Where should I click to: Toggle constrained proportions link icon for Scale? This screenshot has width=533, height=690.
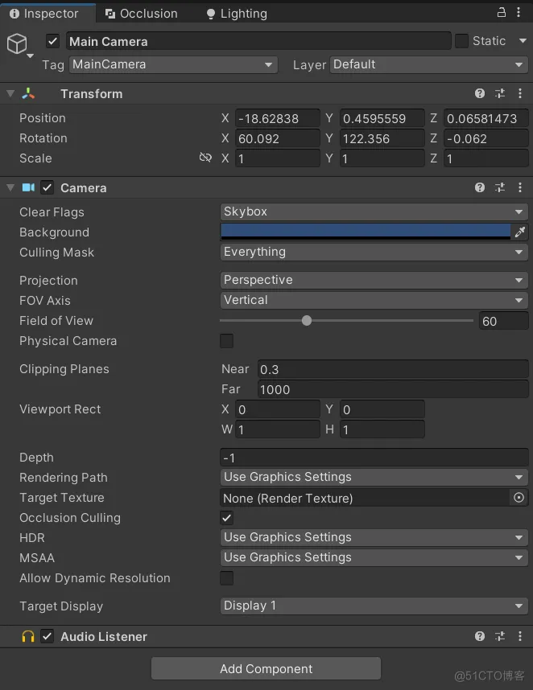click(x=205, y=158)
